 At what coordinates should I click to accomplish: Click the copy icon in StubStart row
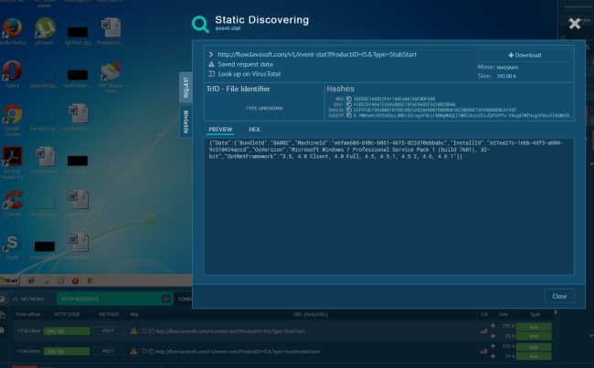152,331
